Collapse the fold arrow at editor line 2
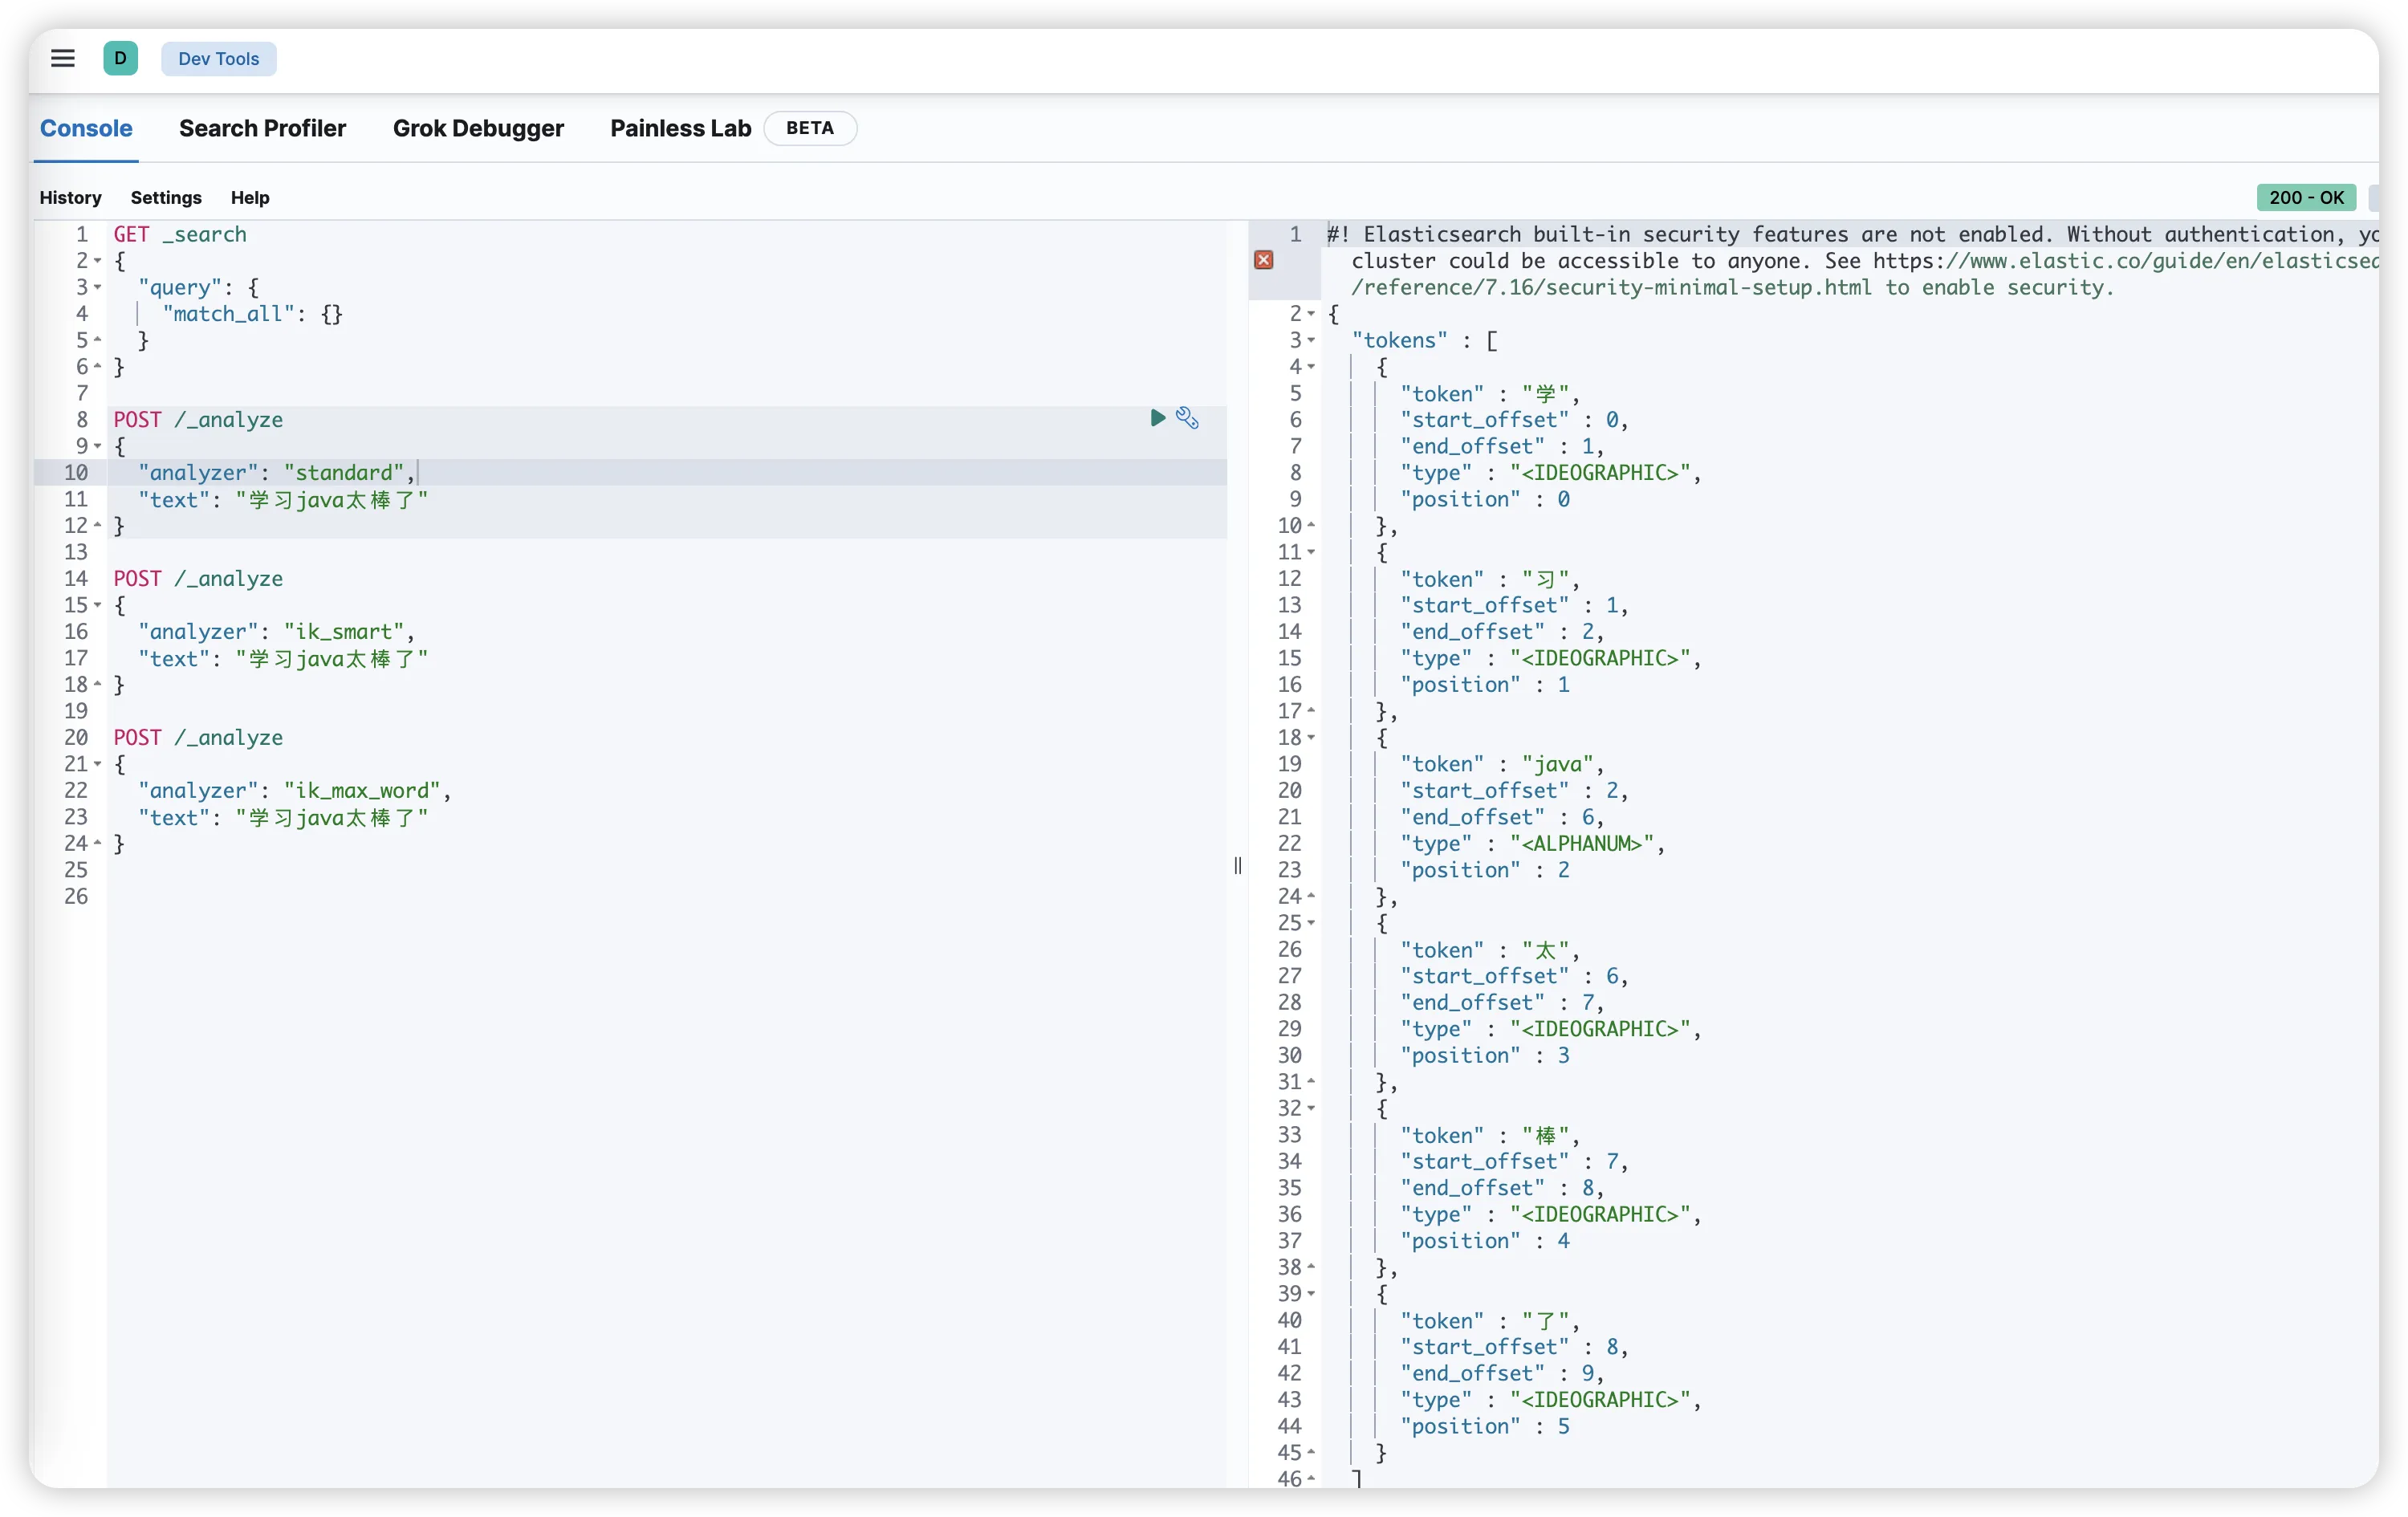This screenshot has height=1517, width=2408. [98, 261]
